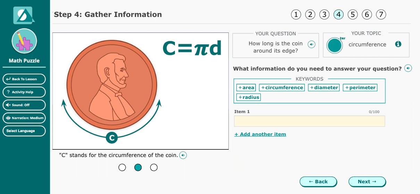Screen dimensions: 420x194
Task: Change Narration: Medium speed setting
Action: tap(24, 118)
